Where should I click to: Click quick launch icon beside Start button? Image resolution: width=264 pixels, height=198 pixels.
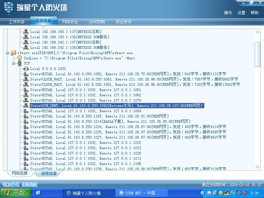39,193
